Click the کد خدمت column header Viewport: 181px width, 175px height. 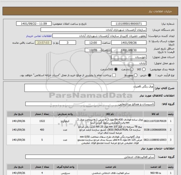click(x=156, y=167)
